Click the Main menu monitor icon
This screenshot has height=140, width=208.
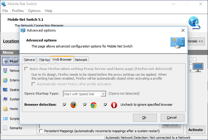6,62
